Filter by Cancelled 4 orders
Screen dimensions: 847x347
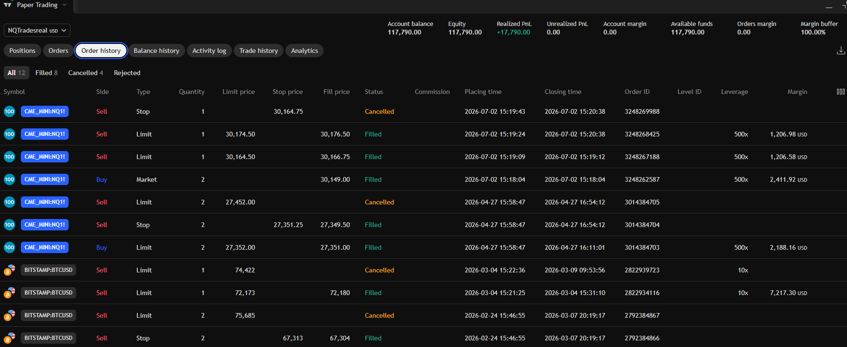tap(86, 73)
